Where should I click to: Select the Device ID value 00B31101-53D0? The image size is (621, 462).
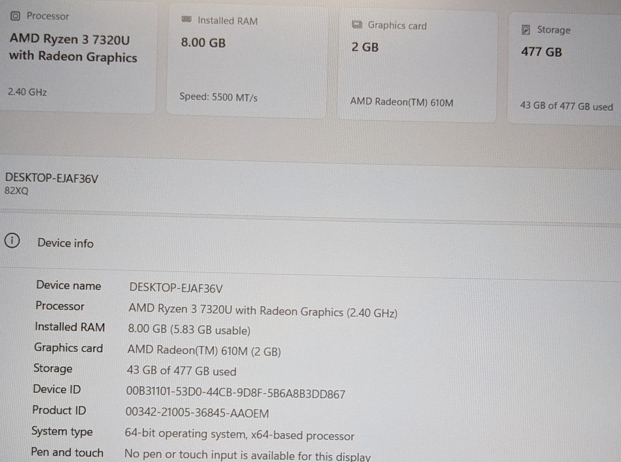point(236,393)
